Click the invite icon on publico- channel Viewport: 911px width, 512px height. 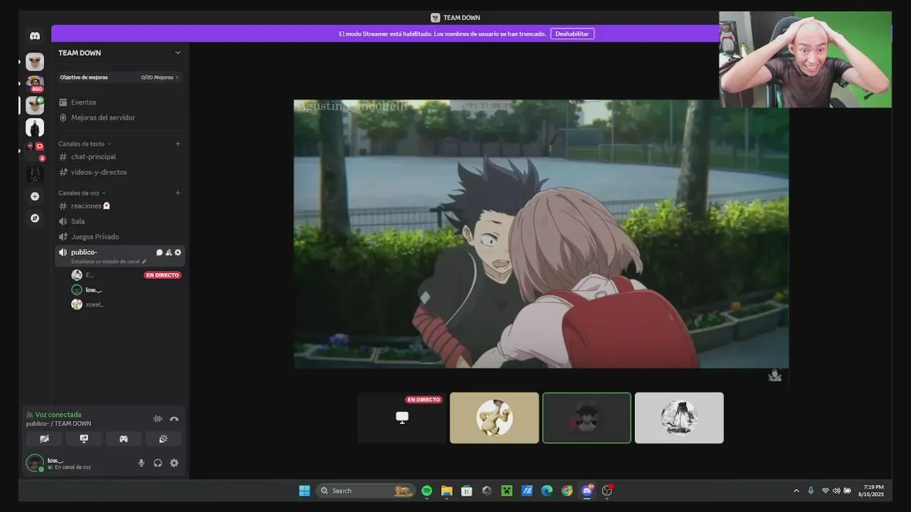[169, 252]
